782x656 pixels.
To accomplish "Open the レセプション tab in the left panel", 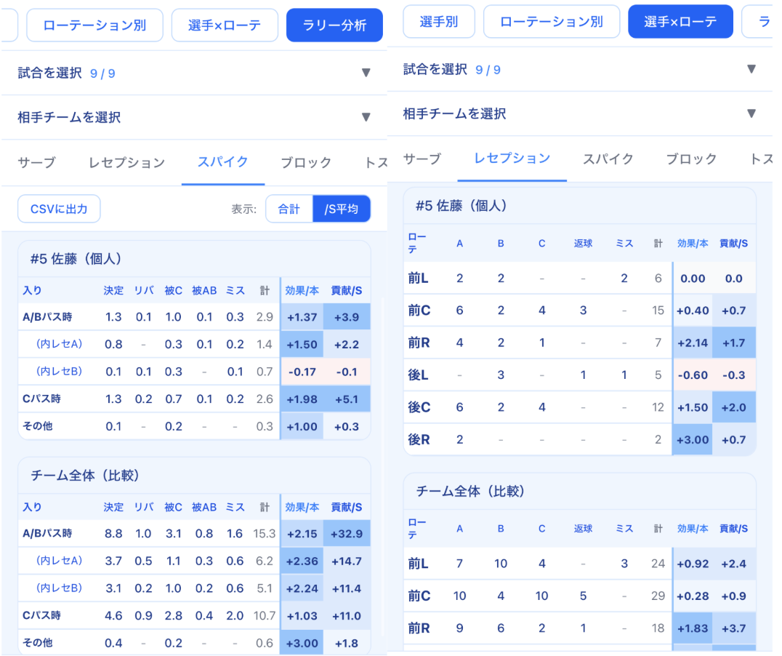I will pyautogui.click(x=126, y=163).
